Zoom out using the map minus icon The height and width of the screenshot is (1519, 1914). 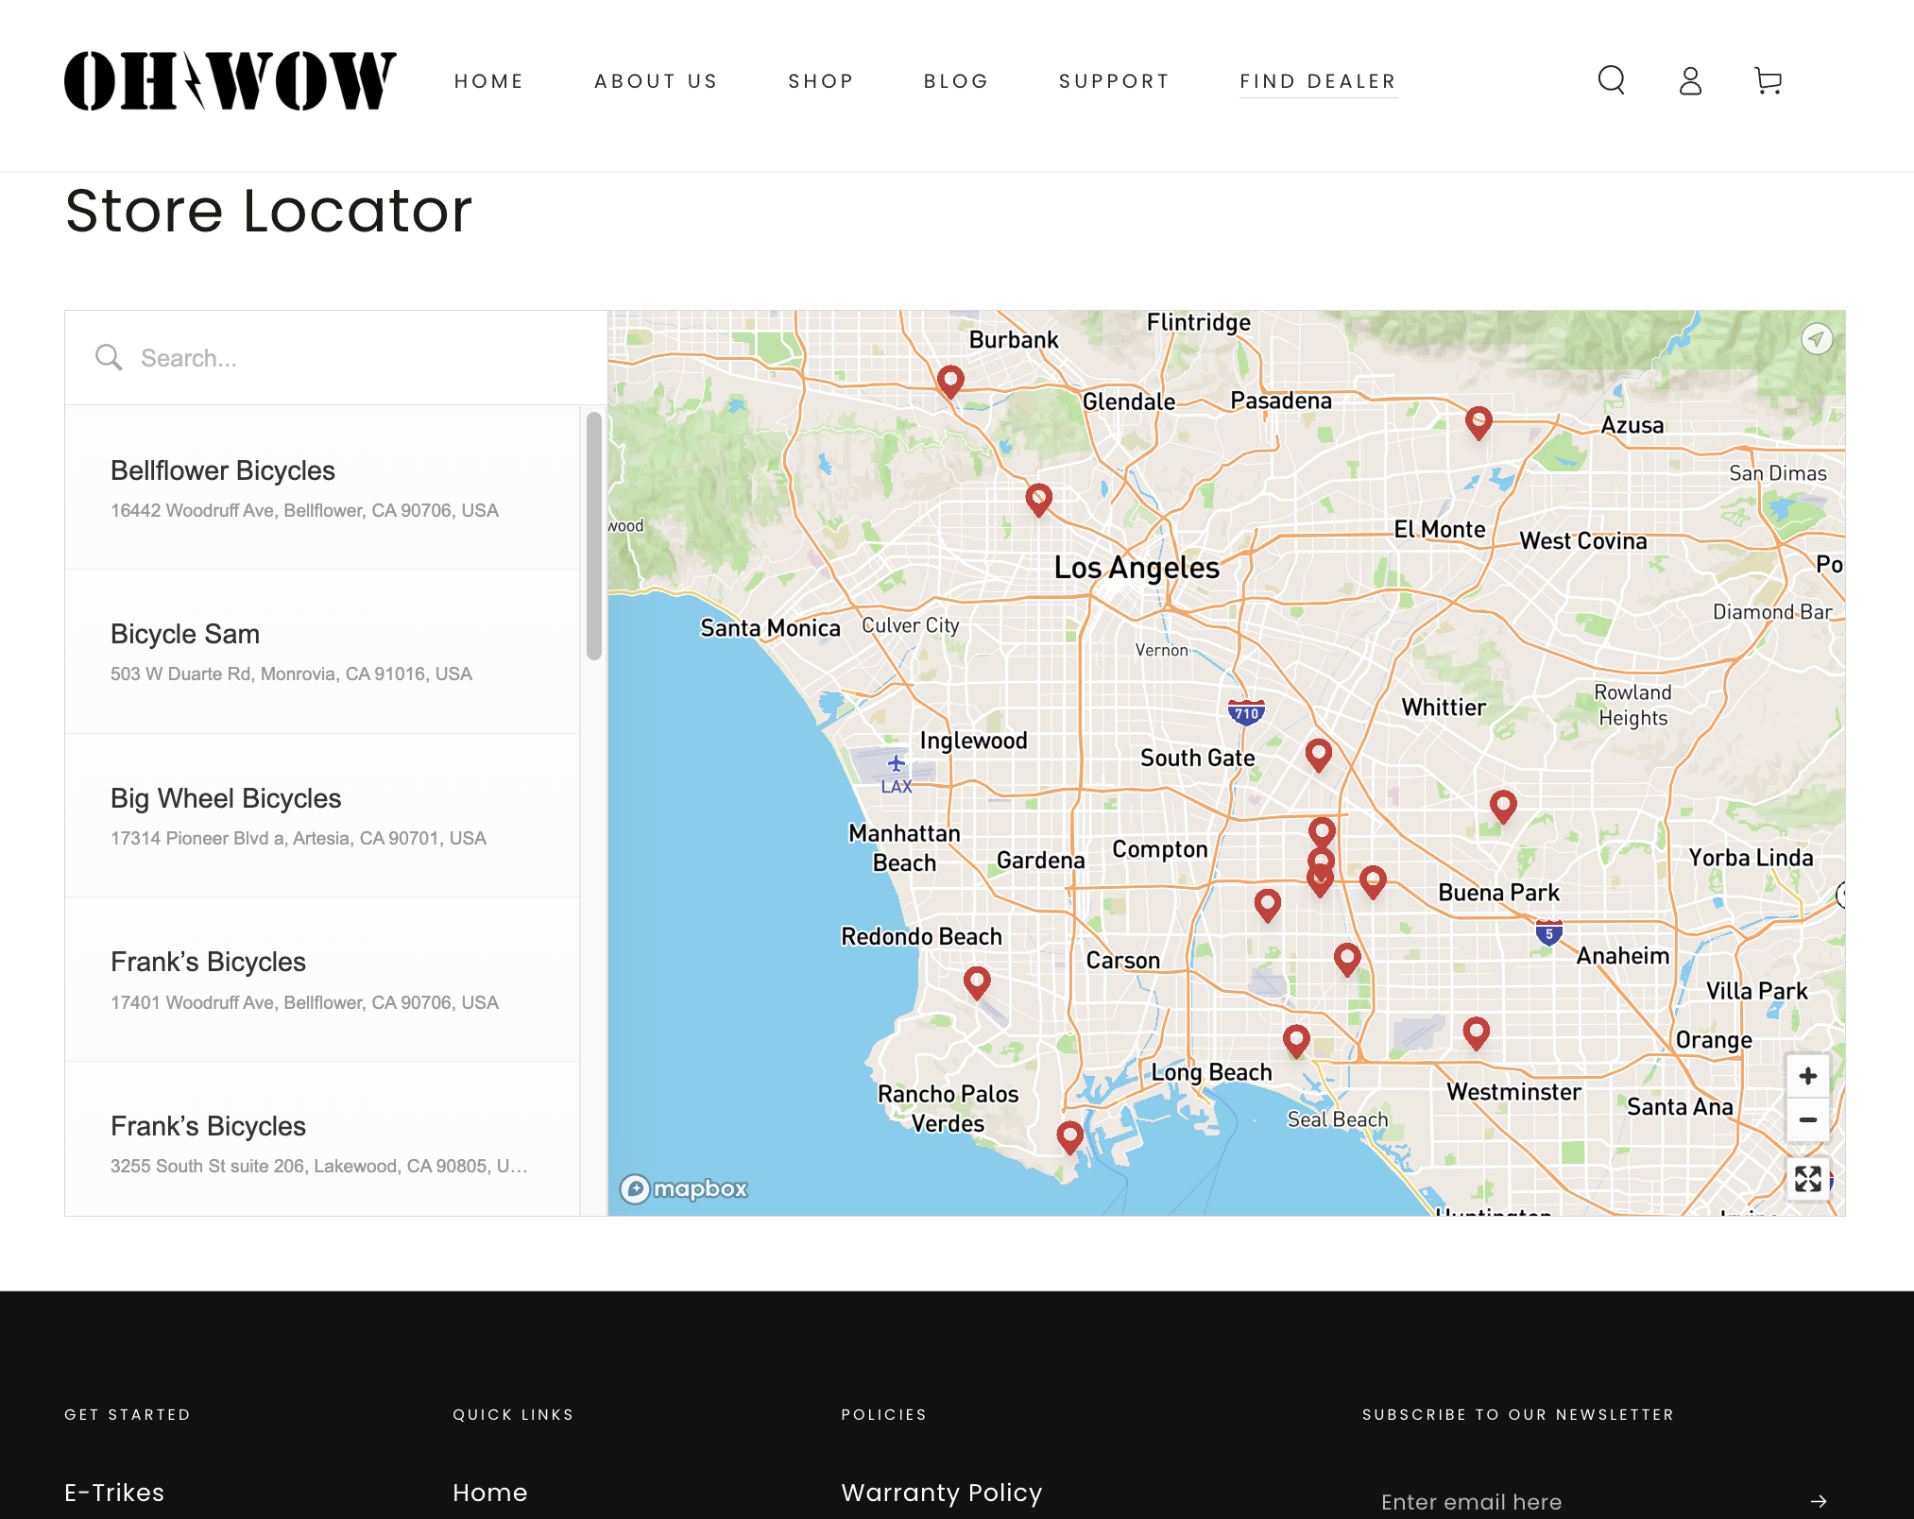(x=1807, y=1120)
